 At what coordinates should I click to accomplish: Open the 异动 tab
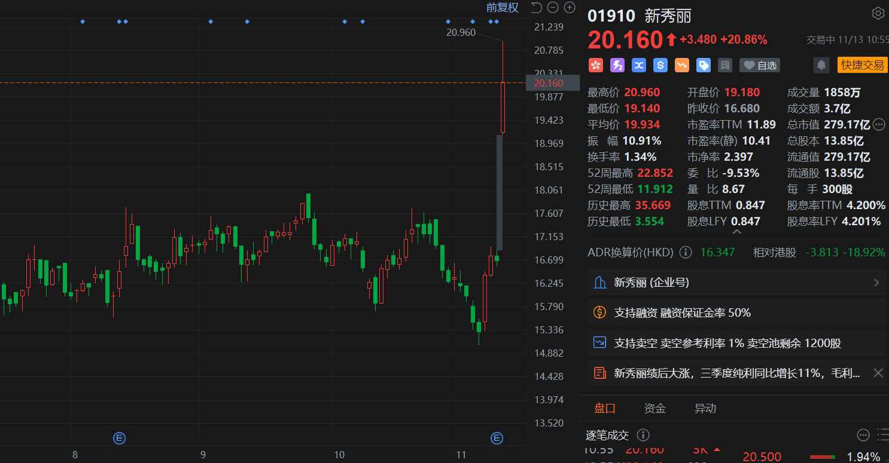pos(706,408)
